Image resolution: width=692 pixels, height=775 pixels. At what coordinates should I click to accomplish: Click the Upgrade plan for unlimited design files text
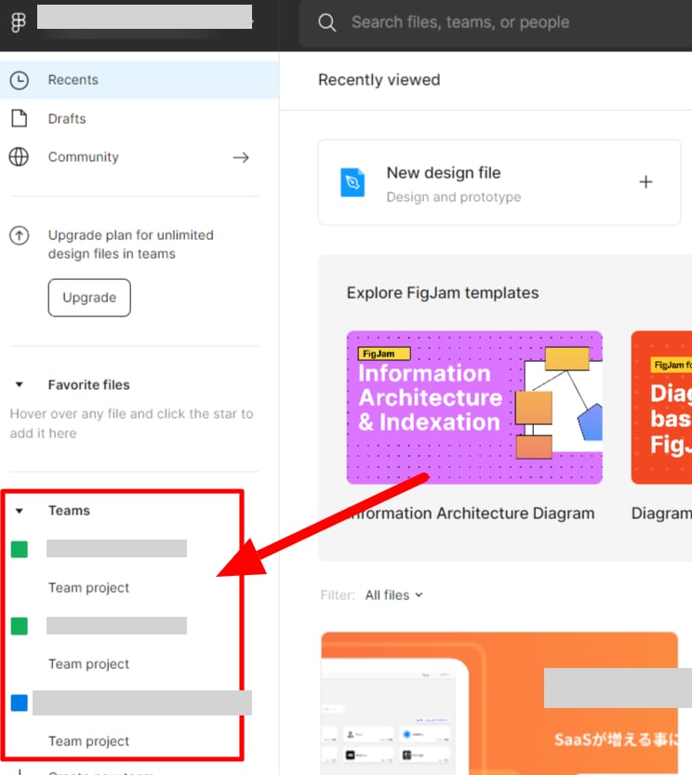click(x=131, y=244)
